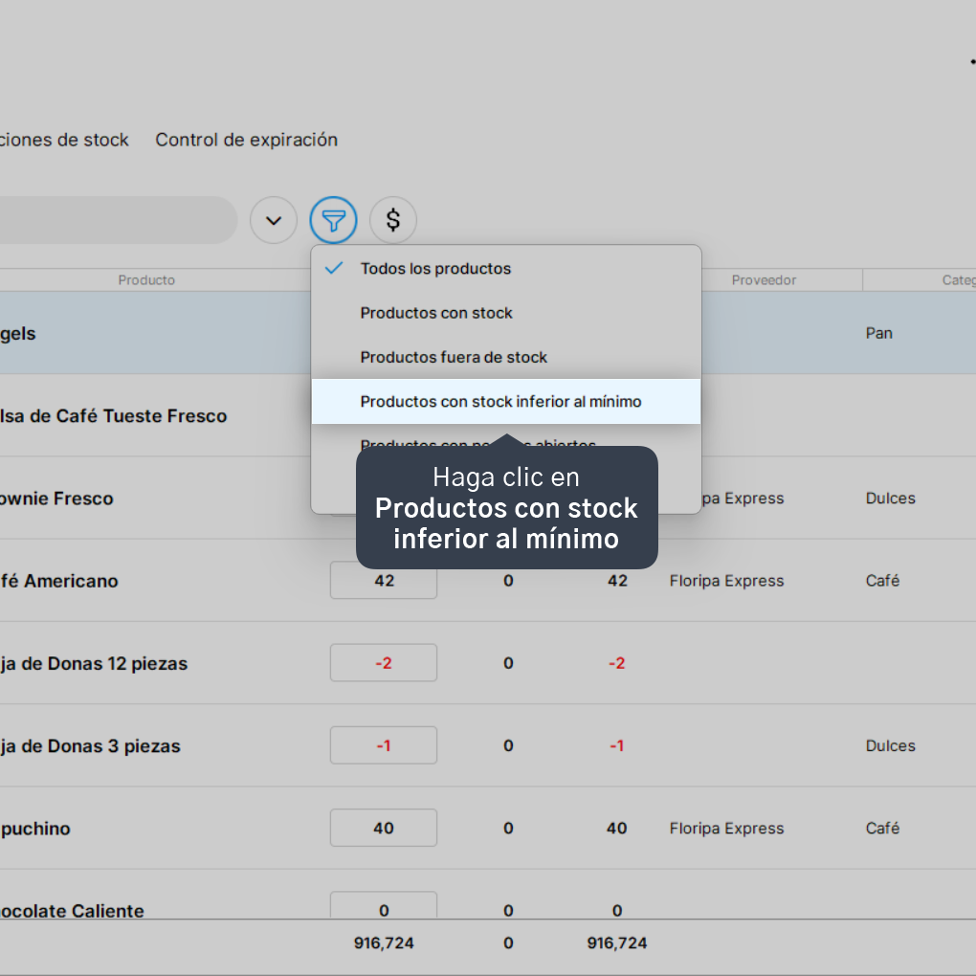Select Todos los productos filter option
The height and width of the screenshot is (976, 976).
click(506, 268)
